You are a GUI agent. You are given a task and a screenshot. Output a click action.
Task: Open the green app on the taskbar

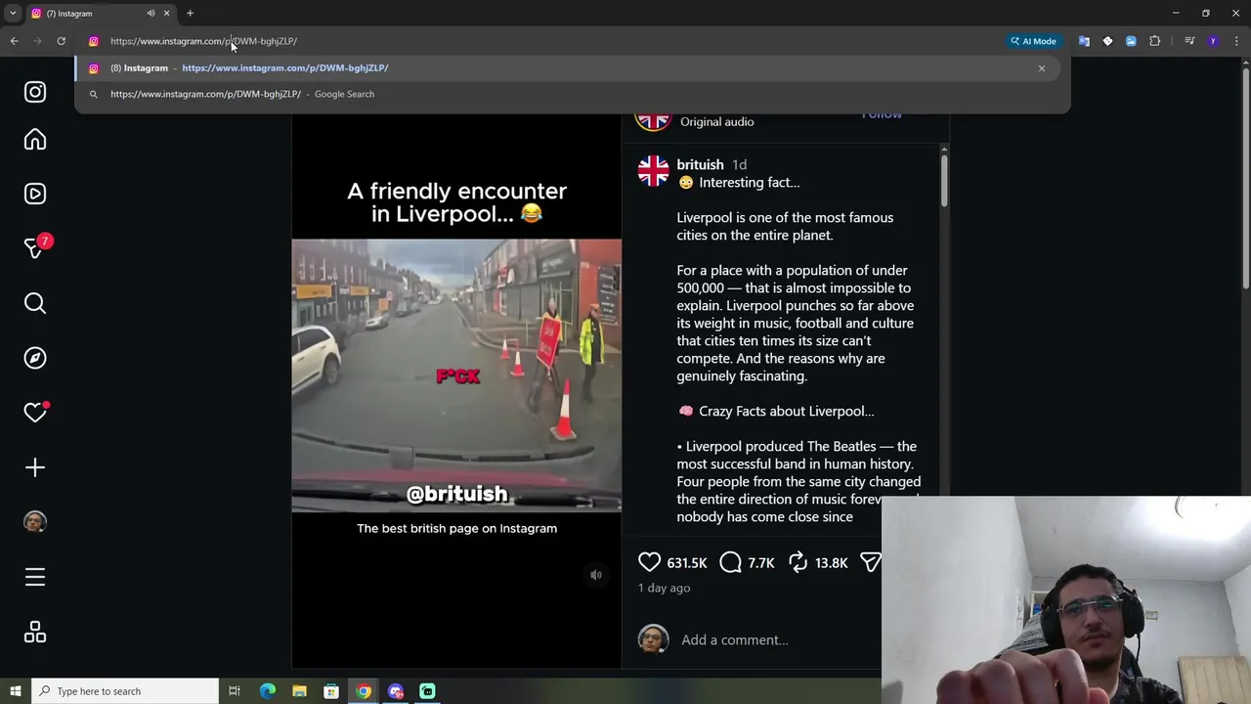(427, 691)
